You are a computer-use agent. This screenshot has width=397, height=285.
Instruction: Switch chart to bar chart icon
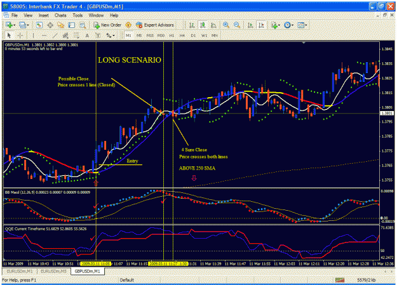pyautogui.click(x=192, y=25)
